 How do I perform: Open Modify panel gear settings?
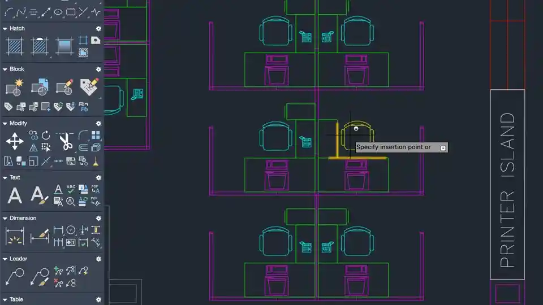coord(98,124)
